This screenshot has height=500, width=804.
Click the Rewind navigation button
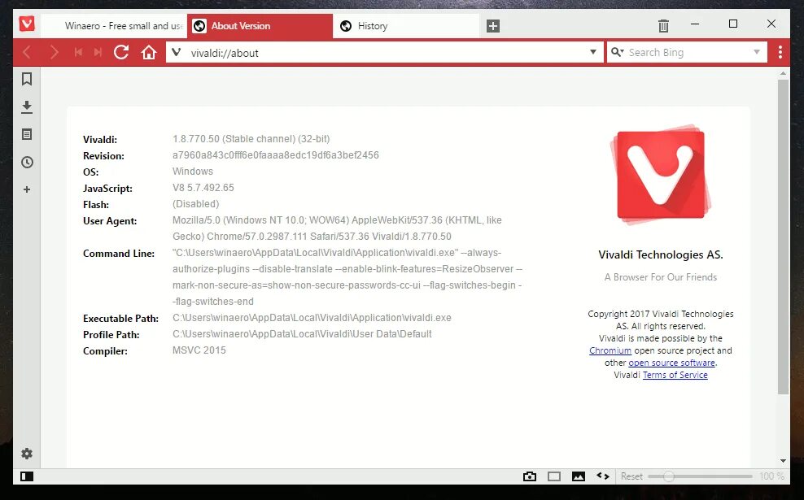click(78, 52)
